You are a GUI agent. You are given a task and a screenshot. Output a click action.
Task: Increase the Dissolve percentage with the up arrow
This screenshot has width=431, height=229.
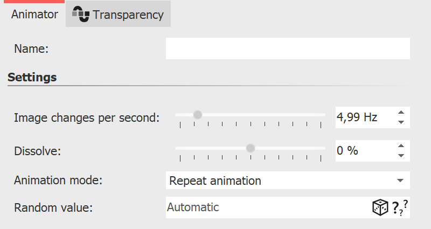point(400,146)
